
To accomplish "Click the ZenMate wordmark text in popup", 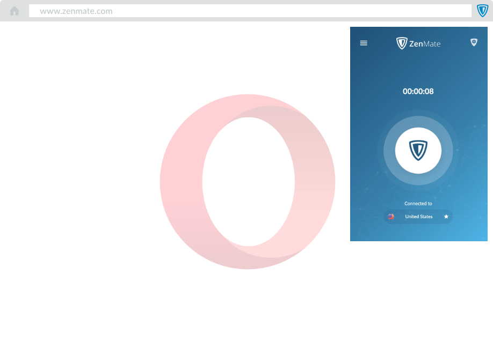I will coord(425,43).
